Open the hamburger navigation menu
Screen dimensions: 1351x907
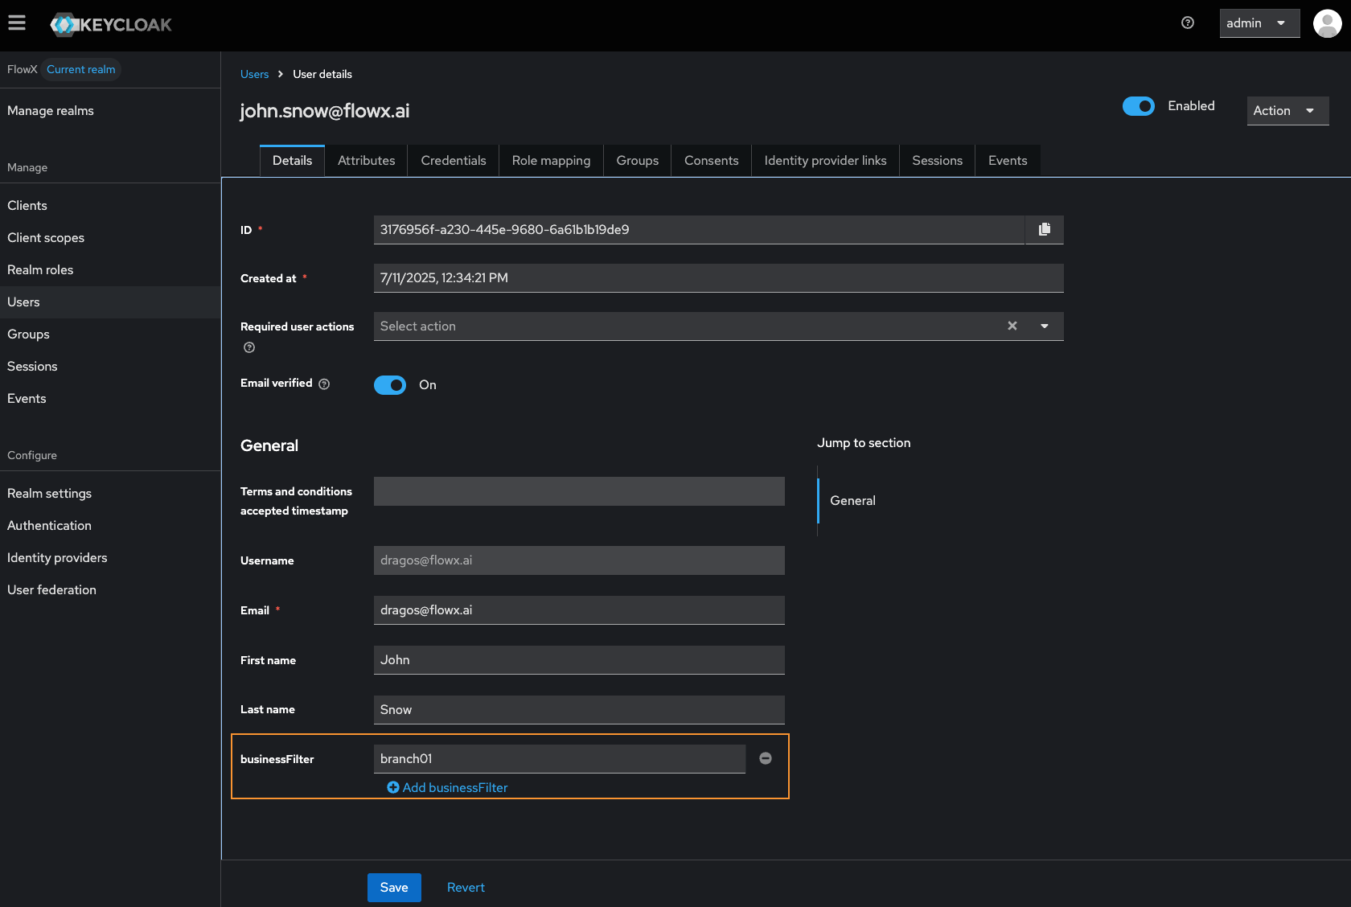pos(17,23)
